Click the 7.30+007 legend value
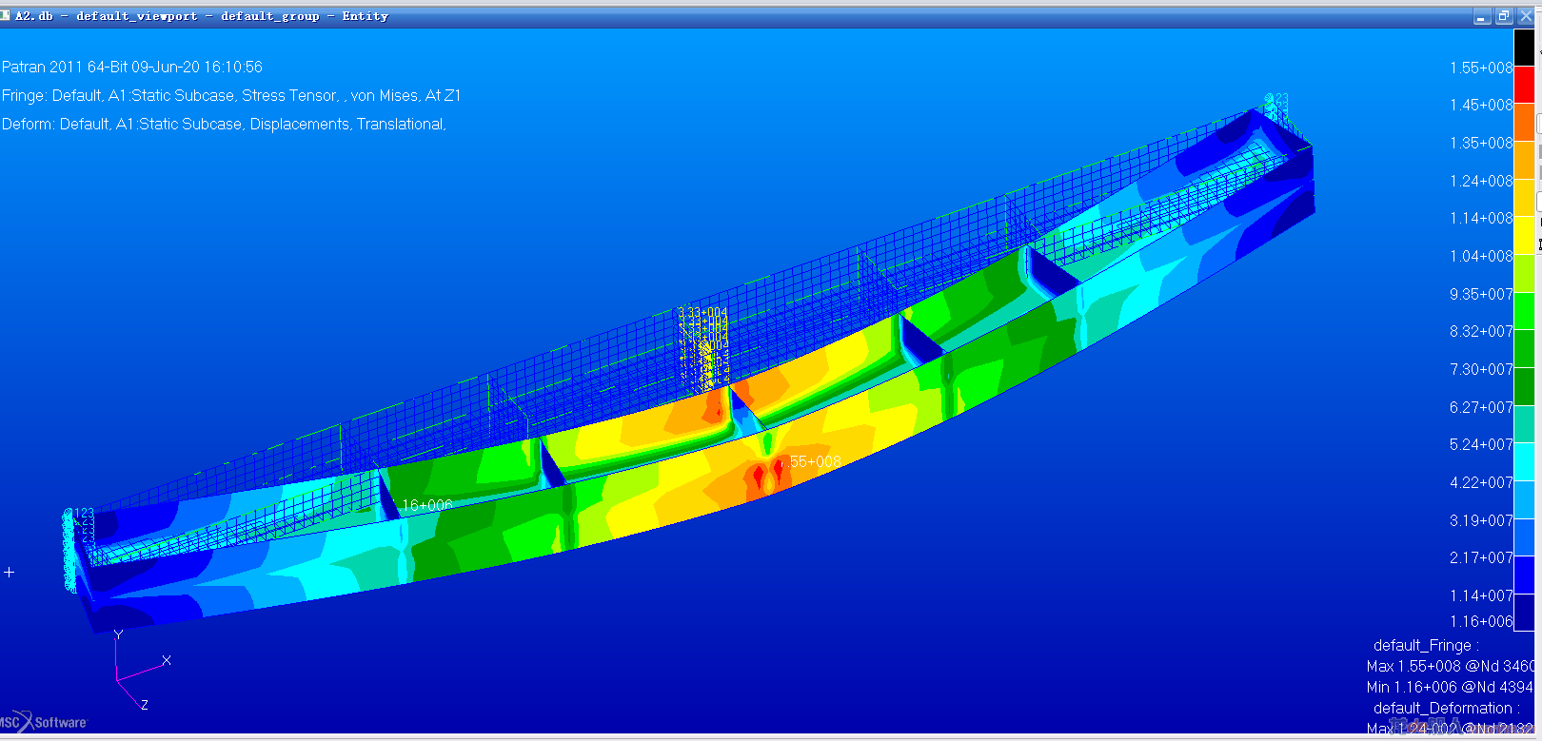1542x741 pixels. click(x=1481, y=369)
